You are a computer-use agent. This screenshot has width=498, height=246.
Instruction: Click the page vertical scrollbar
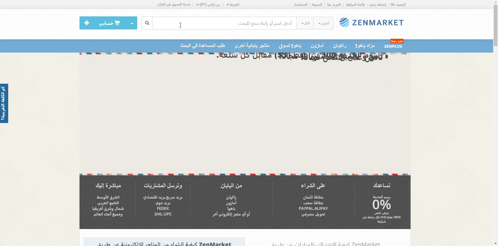pyautogui.click(x=495, y=25)
